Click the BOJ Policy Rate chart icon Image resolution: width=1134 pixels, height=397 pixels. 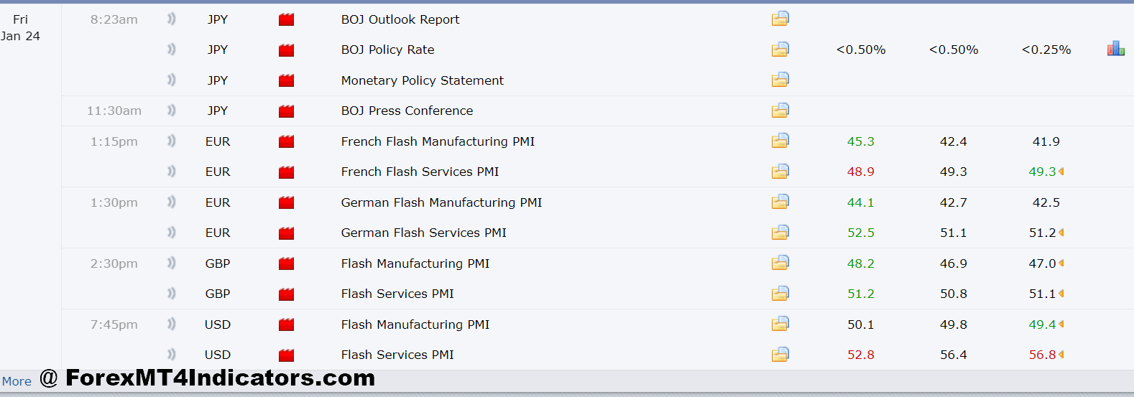coord(1115,49)
